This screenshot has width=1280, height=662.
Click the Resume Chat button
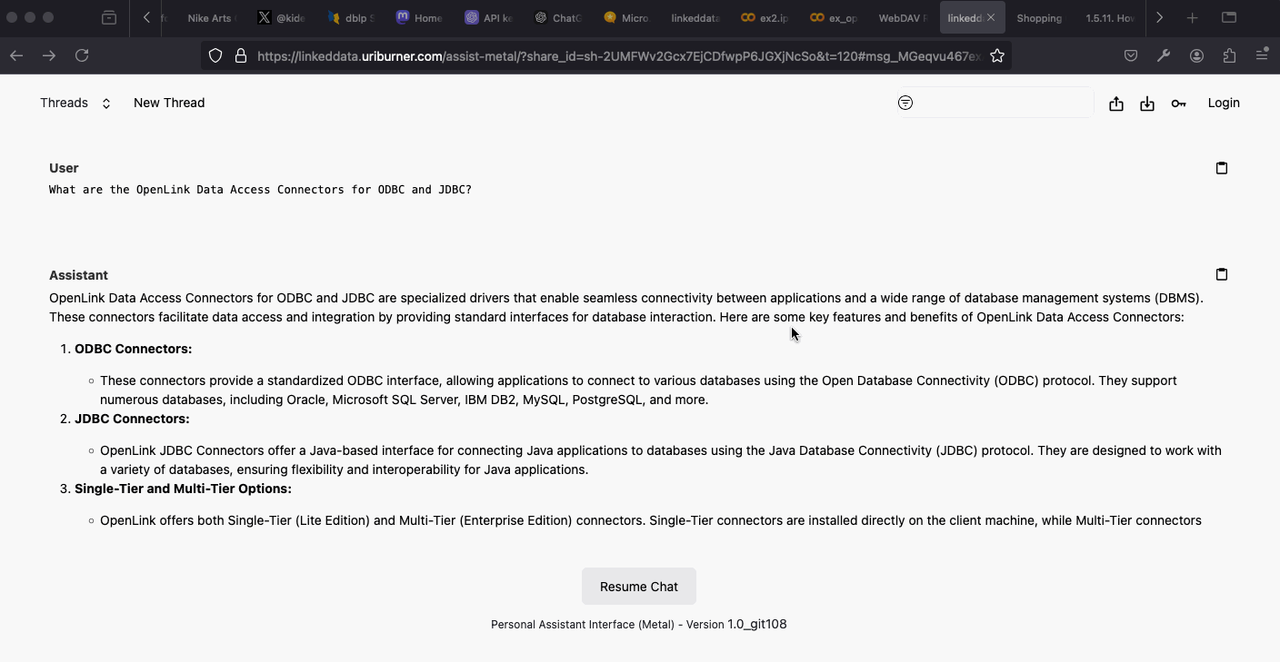(x=639, y=586)
